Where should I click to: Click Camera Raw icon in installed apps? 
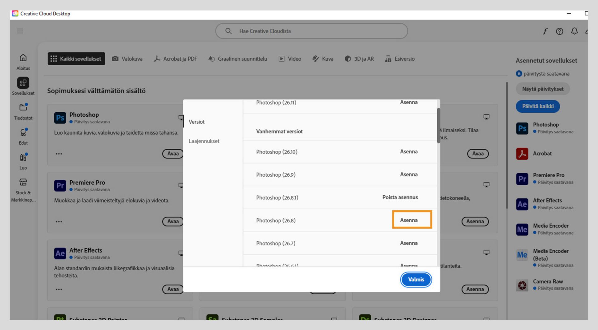coord(522,285)
